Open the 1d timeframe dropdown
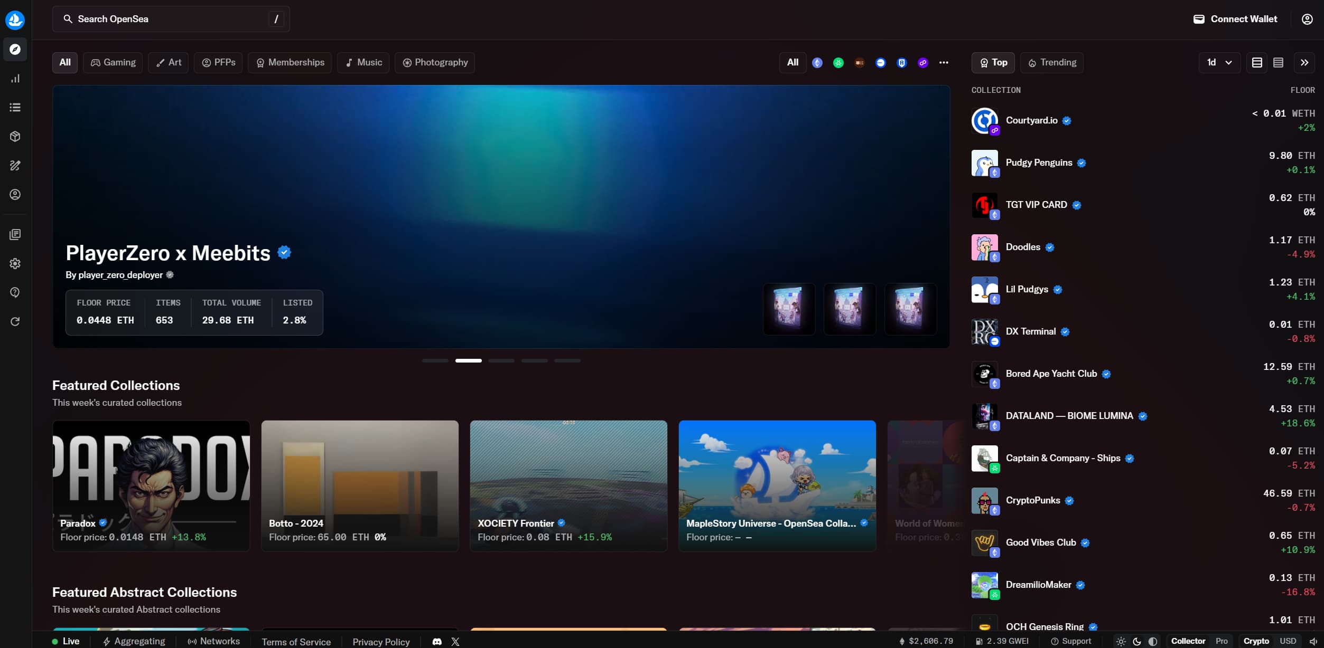This screenshot has height=648, width=1324. coord(1219,62)
